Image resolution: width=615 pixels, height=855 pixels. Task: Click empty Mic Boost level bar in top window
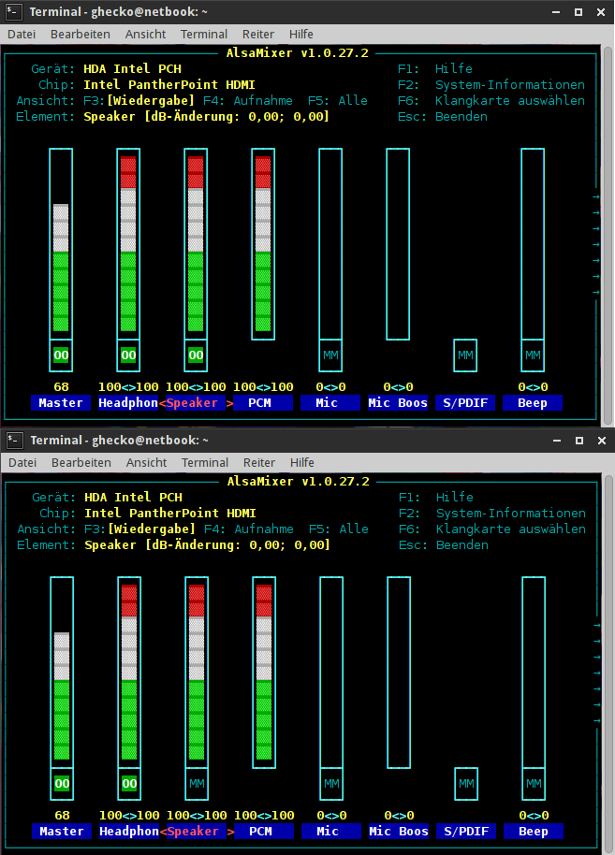tap(398, 244)
